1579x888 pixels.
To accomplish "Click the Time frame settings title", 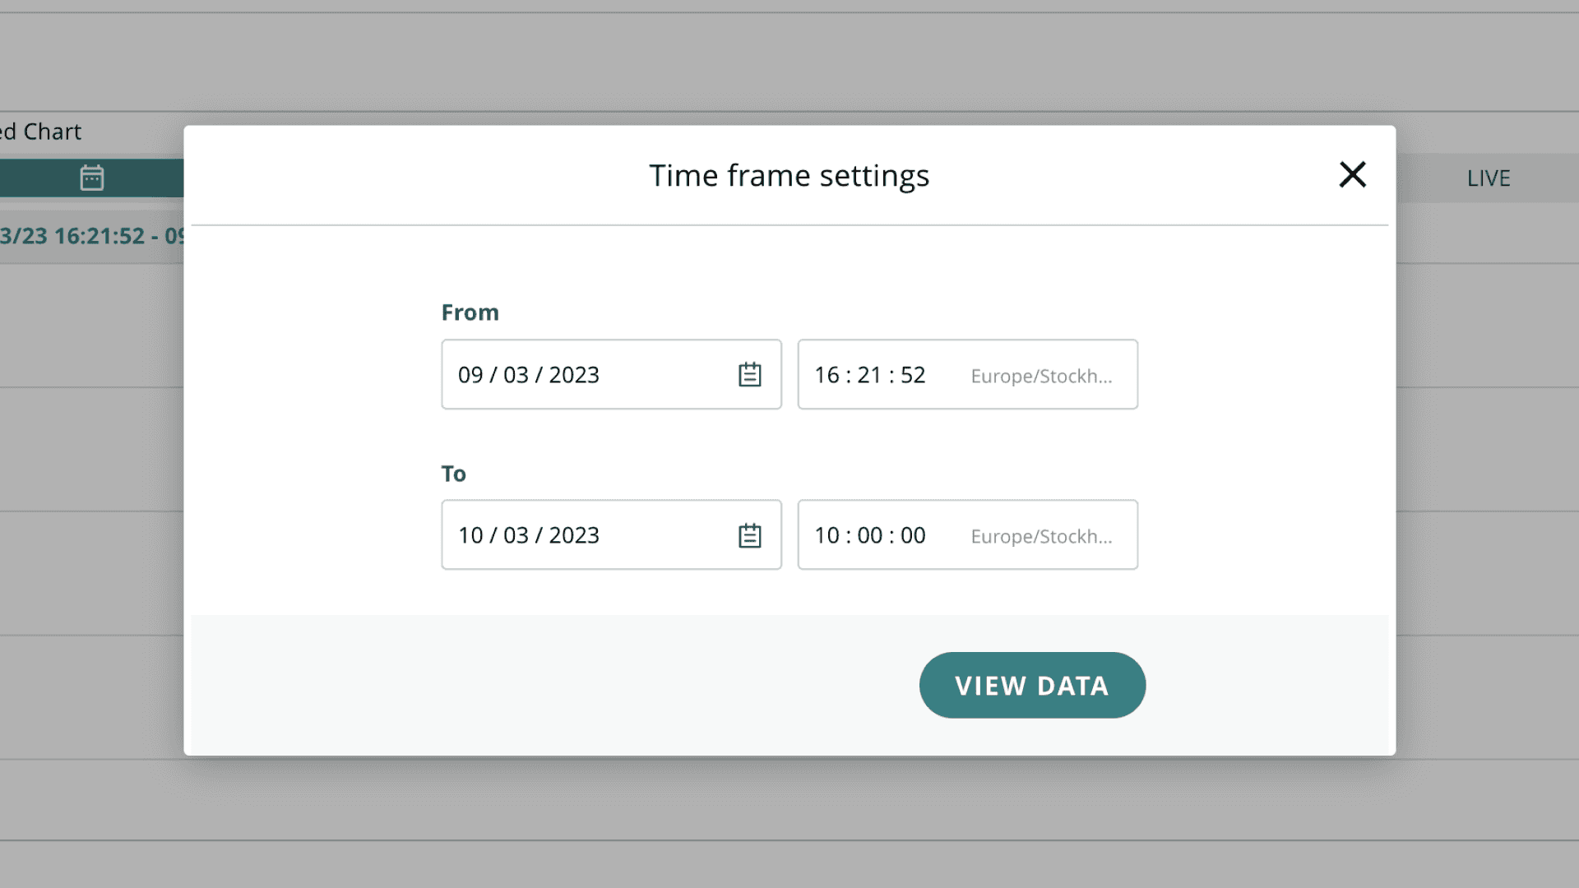I will coord(789,175).
